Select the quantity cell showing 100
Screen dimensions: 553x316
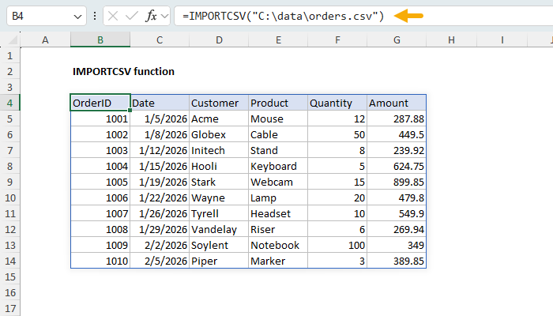click(337, 245)
